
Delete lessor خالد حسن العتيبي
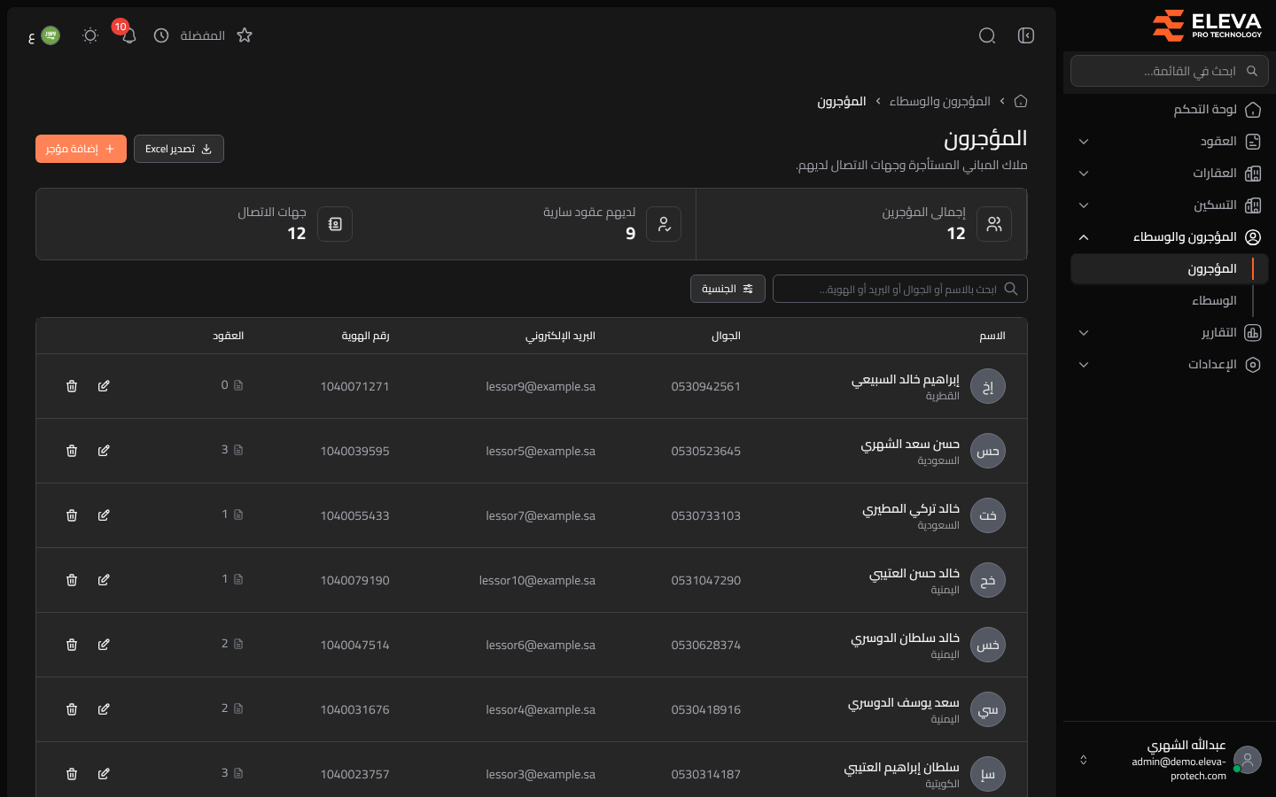point(72,580)
